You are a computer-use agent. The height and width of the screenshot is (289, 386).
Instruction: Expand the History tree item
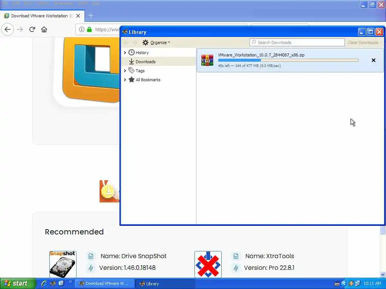coord(125,53)
